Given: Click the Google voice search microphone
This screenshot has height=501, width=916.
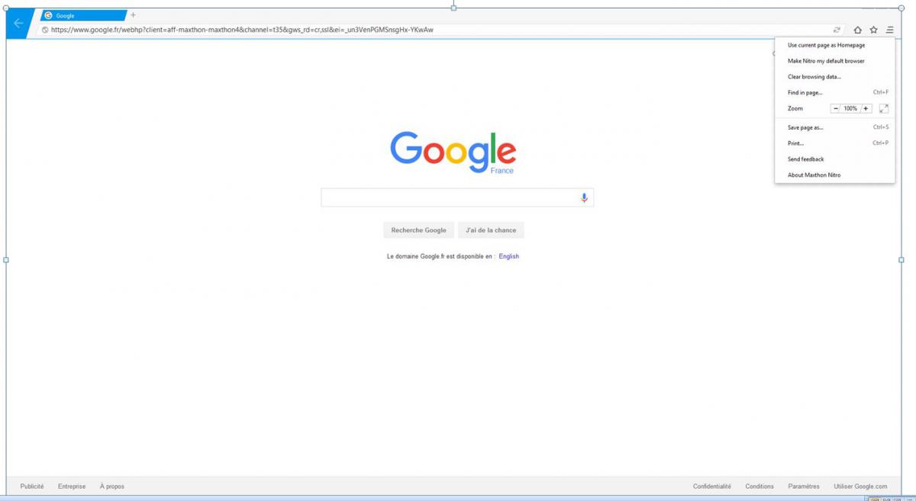Looking at the screenshot, I should [584, 198].
